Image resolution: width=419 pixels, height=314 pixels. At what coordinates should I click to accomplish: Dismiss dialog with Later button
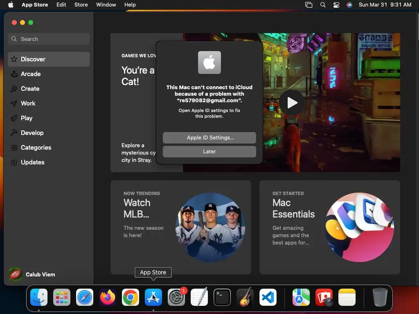pos(209,151)
